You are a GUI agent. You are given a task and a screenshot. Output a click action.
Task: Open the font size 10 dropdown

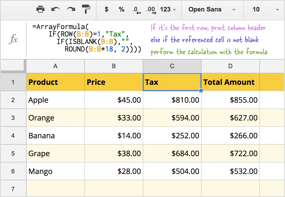(x=261, y=9)
